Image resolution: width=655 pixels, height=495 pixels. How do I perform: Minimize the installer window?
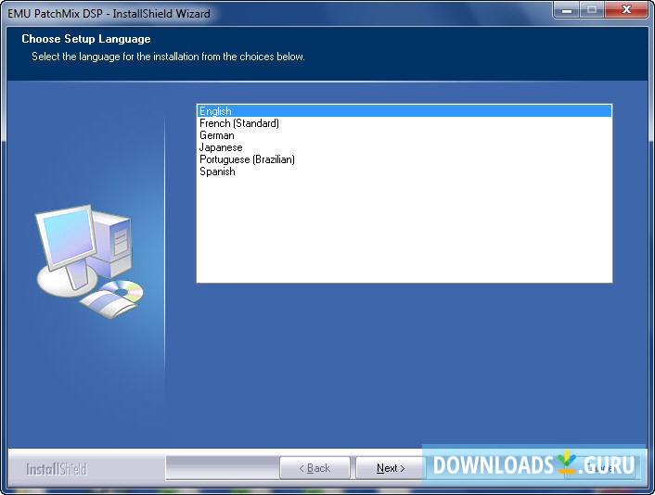567,9
